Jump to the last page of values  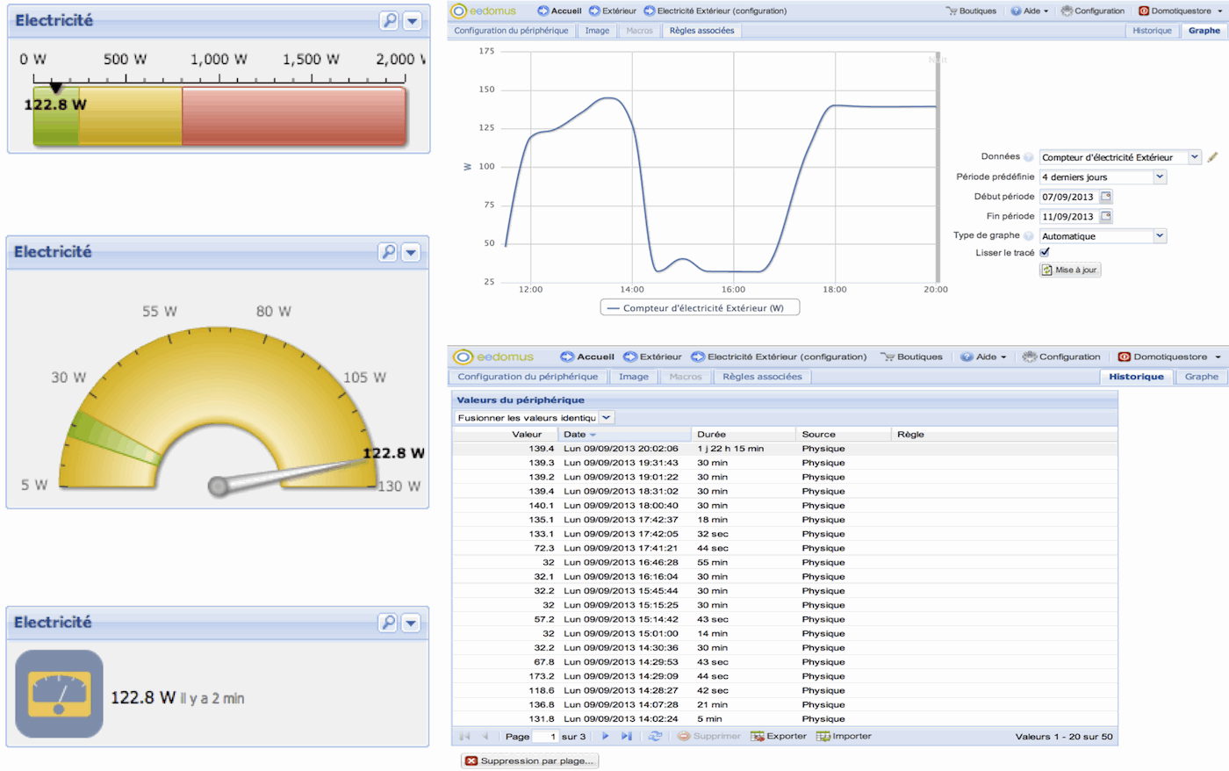coord(626,736)
